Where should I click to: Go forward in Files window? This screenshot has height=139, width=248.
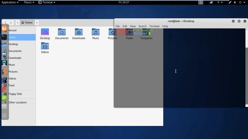pyautogui.click(x=11, y=22)
